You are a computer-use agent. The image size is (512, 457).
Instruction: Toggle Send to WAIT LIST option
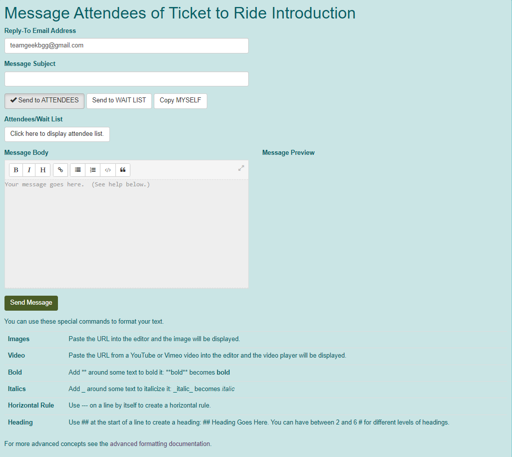coord(119,101)
